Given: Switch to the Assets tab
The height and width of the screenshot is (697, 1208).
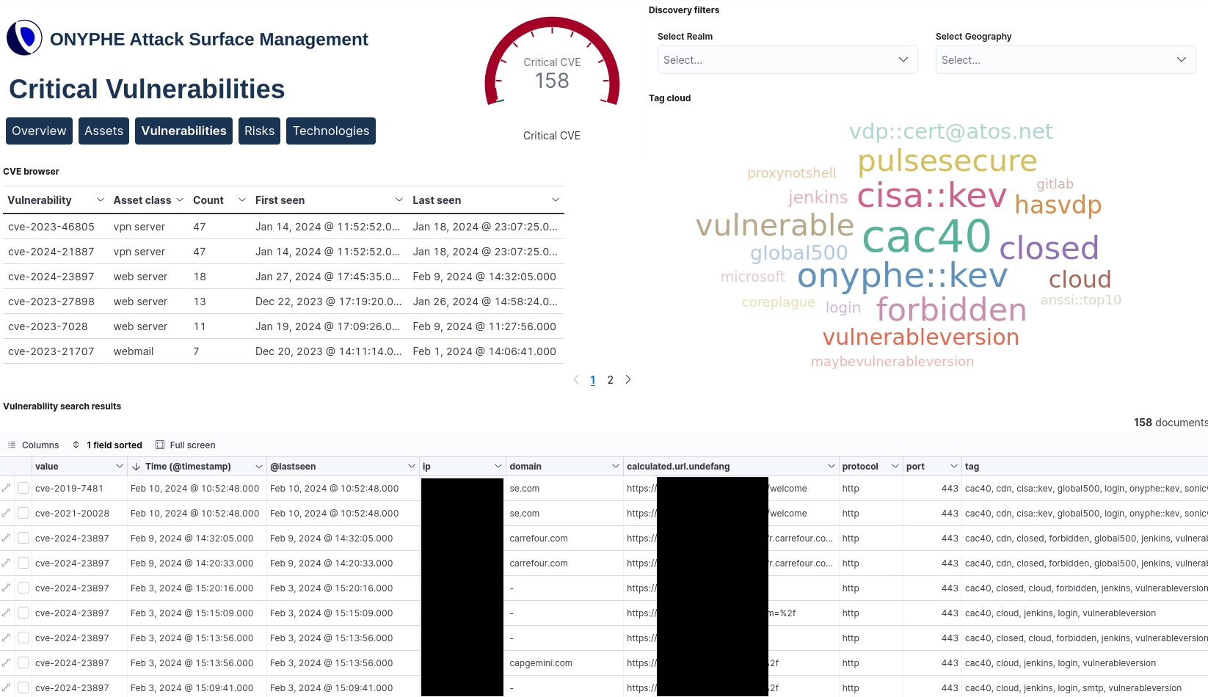Looking at the screenshot, I should 103,131.
